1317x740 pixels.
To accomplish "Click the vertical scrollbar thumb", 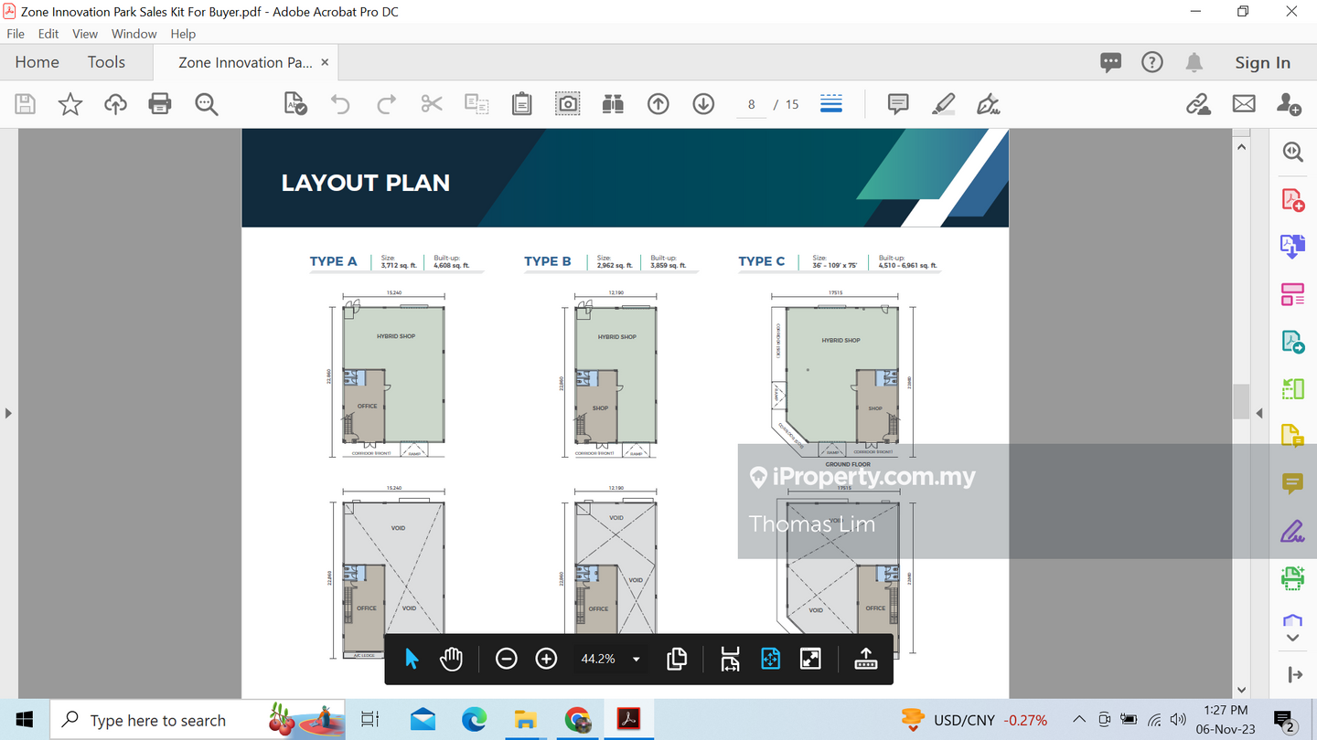I will pos(1241,402).
